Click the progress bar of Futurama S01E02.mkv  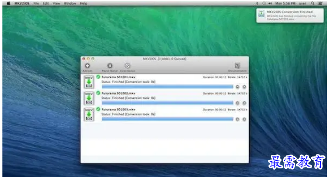pyautogui.click(x=167, y=103)
